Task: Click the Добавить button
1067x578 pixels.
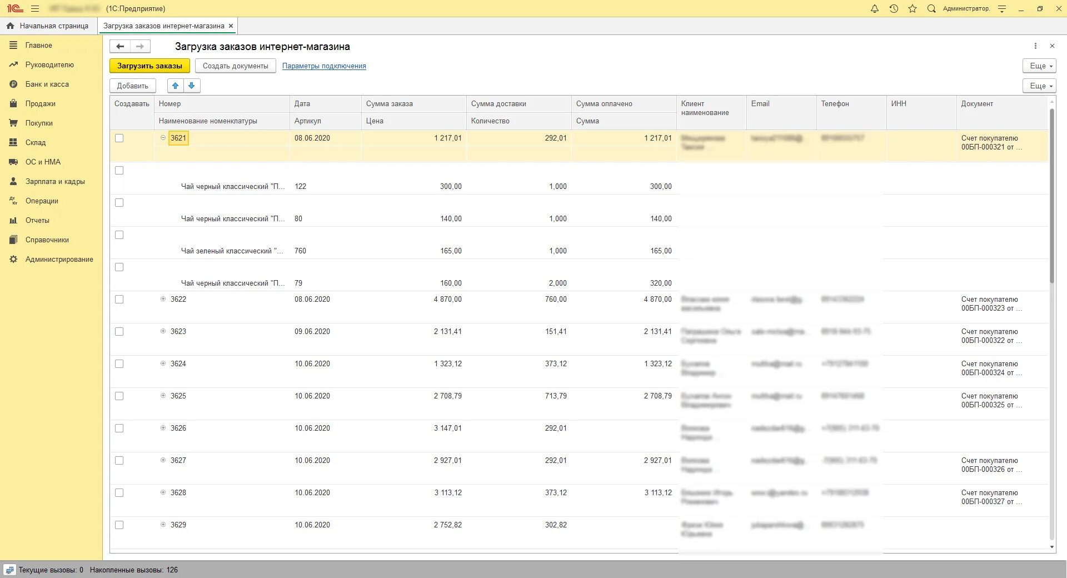Action: point(133,86)
